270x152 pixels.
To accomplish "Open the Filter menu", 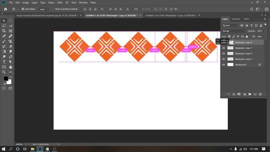I will 60,3.
